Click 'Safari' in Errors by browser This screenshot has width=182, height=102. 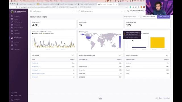[x=128, y=70]
